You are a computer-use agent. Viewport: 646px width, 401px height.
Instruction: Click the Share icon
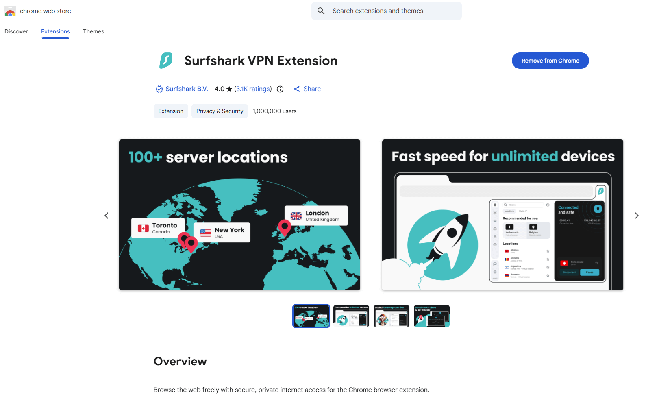297,89
